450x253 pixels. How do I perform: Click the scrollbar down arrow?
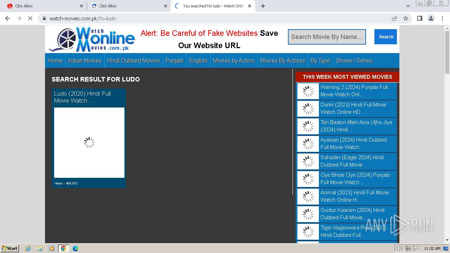point(447,240)
